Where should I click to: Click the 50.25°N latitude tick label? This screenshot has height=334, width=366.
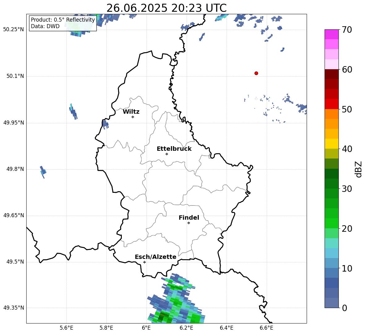tap(14, 30)
